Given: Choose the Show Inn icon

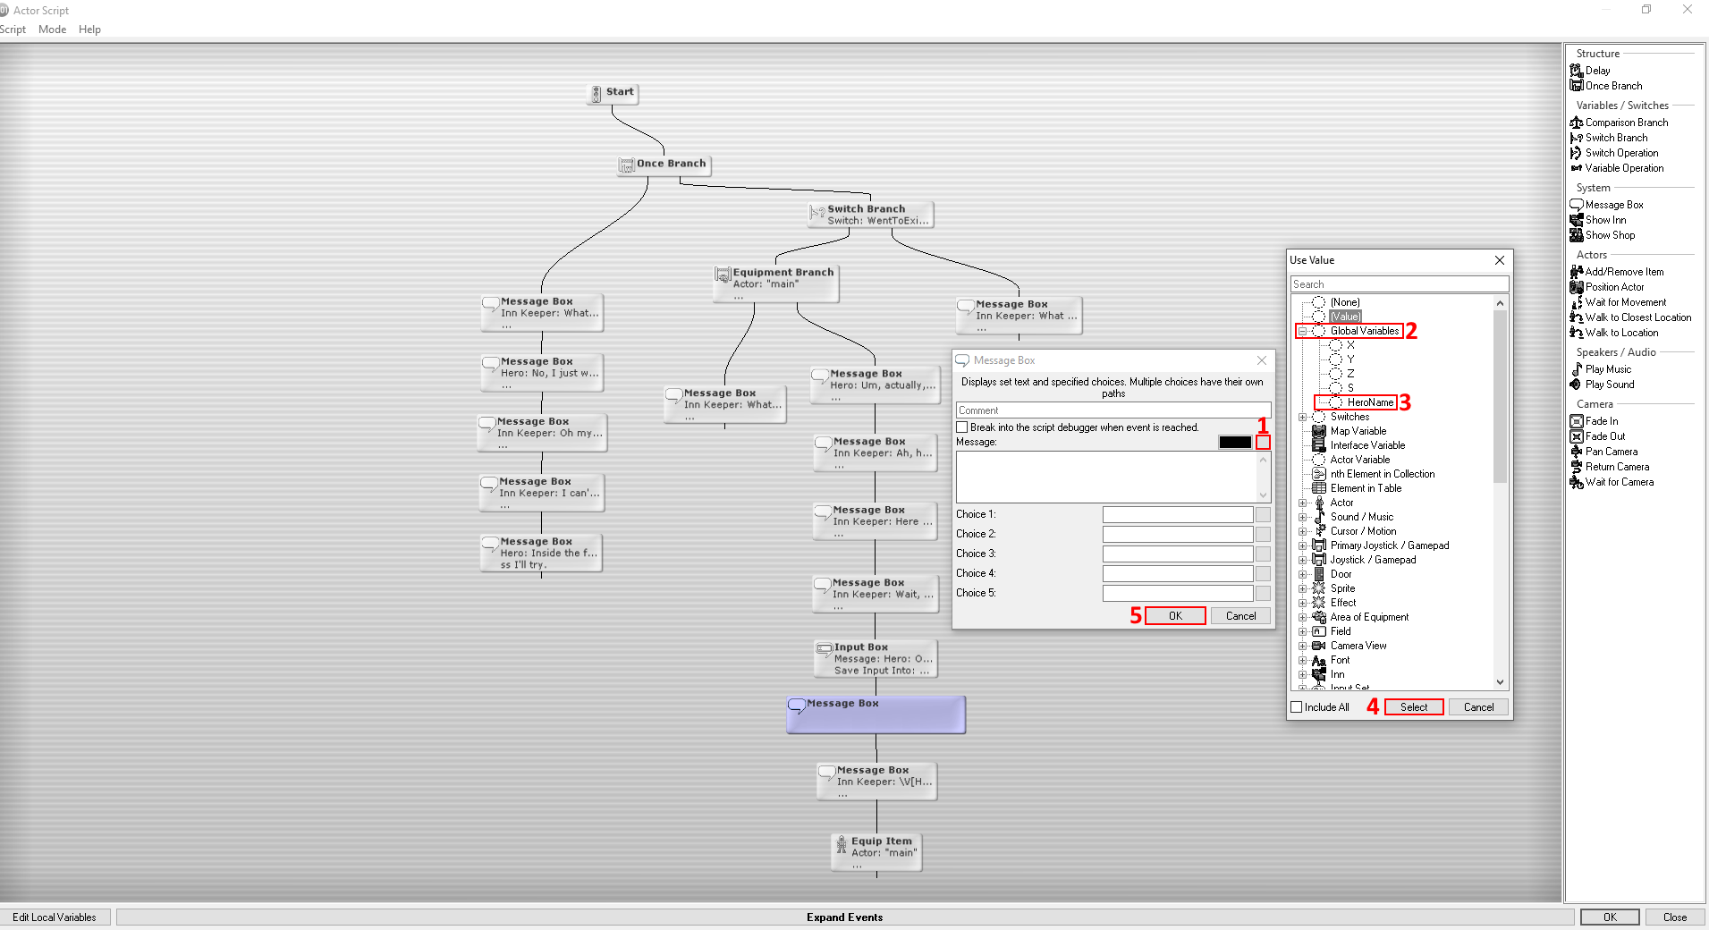Looking at the screenshot, I should click(1577, 220).
